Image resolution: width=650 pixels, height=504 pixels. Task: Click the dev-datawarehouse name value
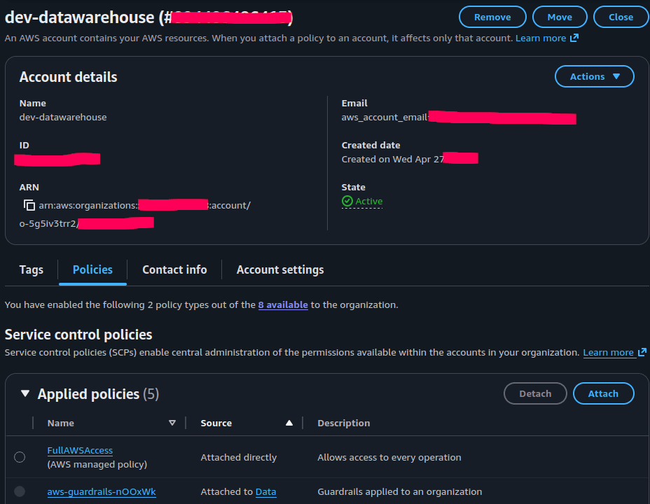[63, 117]
